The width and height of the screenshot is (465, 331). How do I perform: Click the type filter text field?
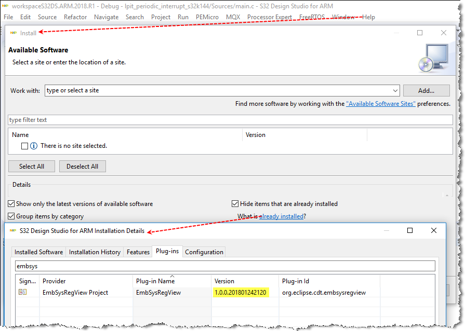230,120
